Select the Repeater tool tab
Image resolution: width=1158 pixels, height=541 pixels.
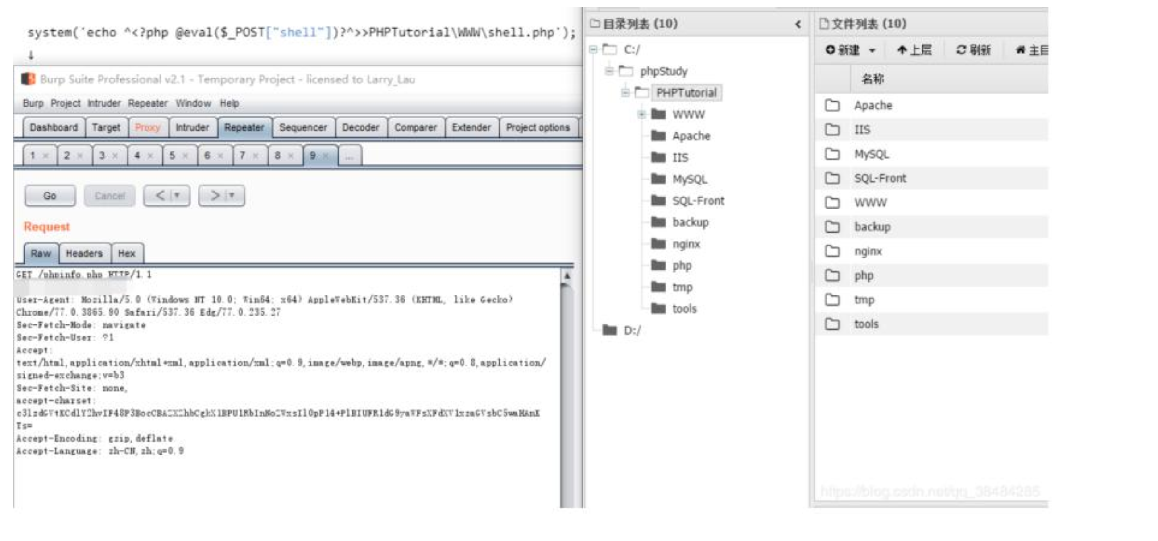click(244, 127)
